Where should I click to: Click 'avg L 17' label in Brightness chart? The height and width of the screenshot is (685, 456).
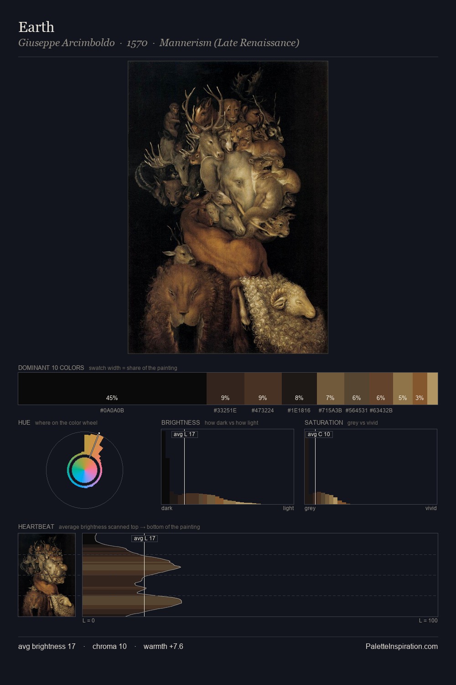click(x=184, y=434)
